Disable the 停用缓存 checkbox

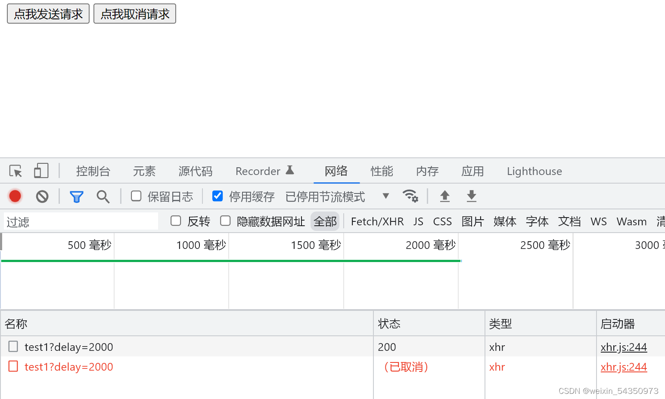[x=218, y=196]
